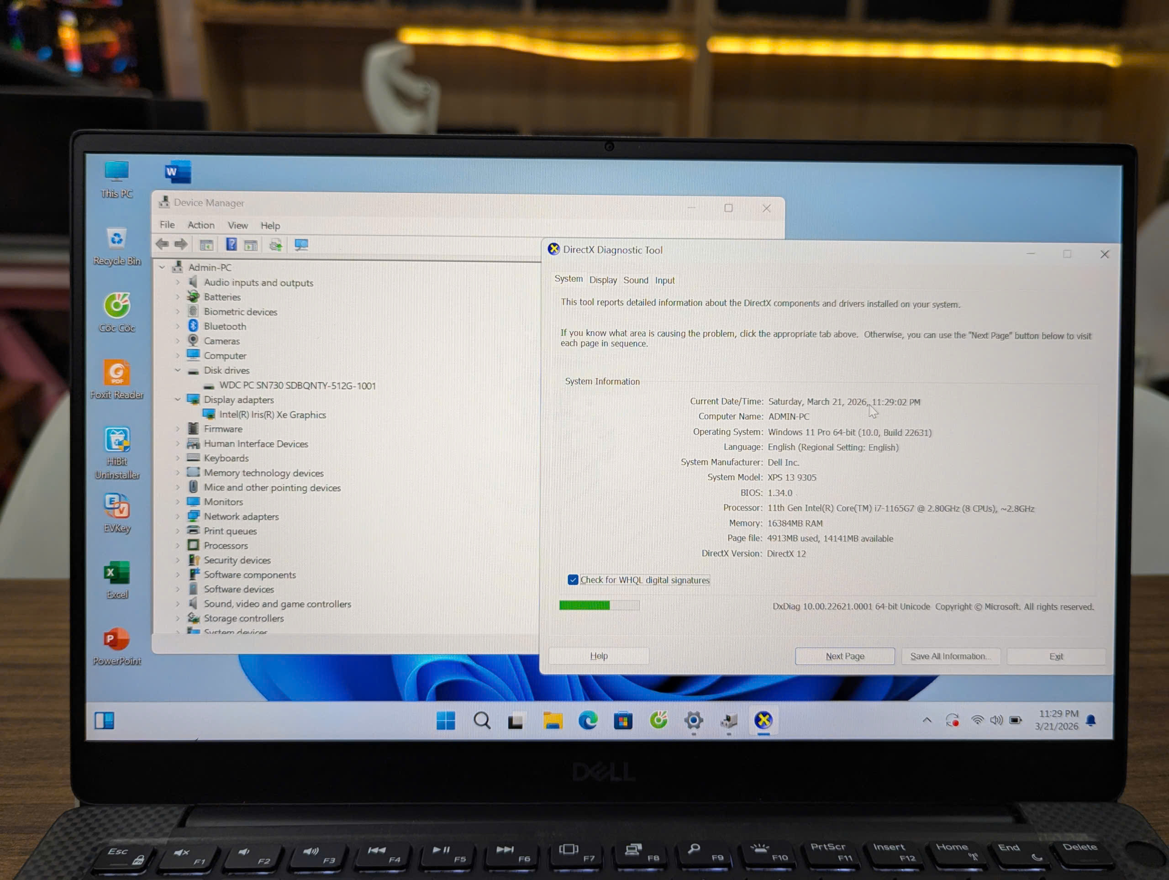
Task: Click the back navigation arrow in Device Manager
Action: point(162,244)
